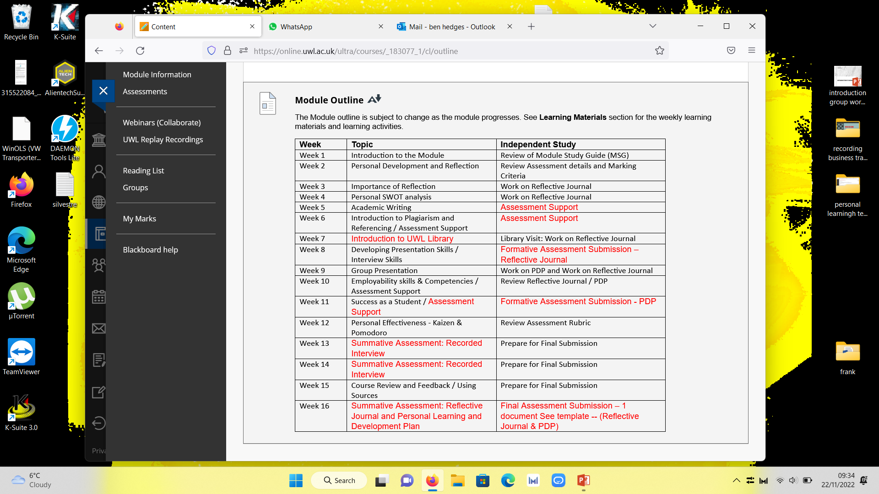Click the sign out arrow icon
This screenshot has width=879, height=494.
98,423
